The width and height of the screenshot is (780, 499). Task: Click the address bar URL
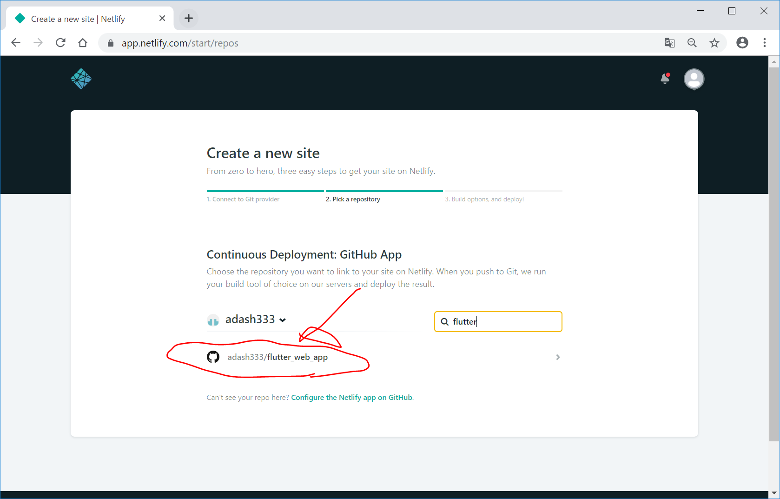tap(180, 43)
